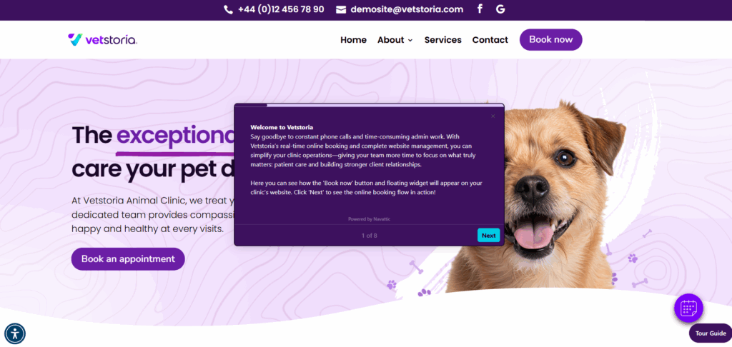Call the +44 (0)12 456 78 90 number

coord(280,9)
